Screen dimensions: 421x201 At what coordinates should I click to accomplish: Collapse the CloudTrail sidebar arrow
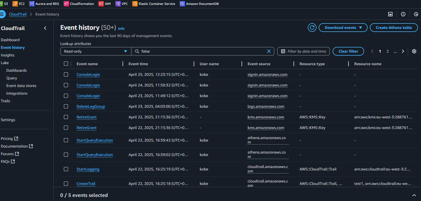(45, 28)
